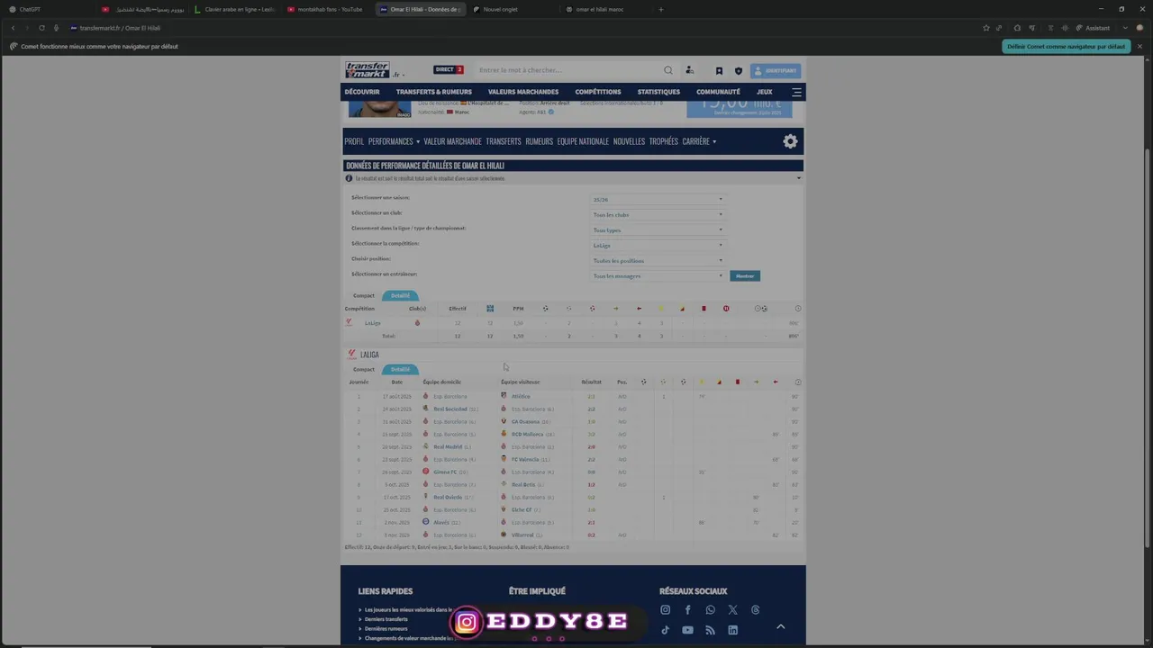
Task: Click the Facebook icon in footer
Action: point(688,610)
